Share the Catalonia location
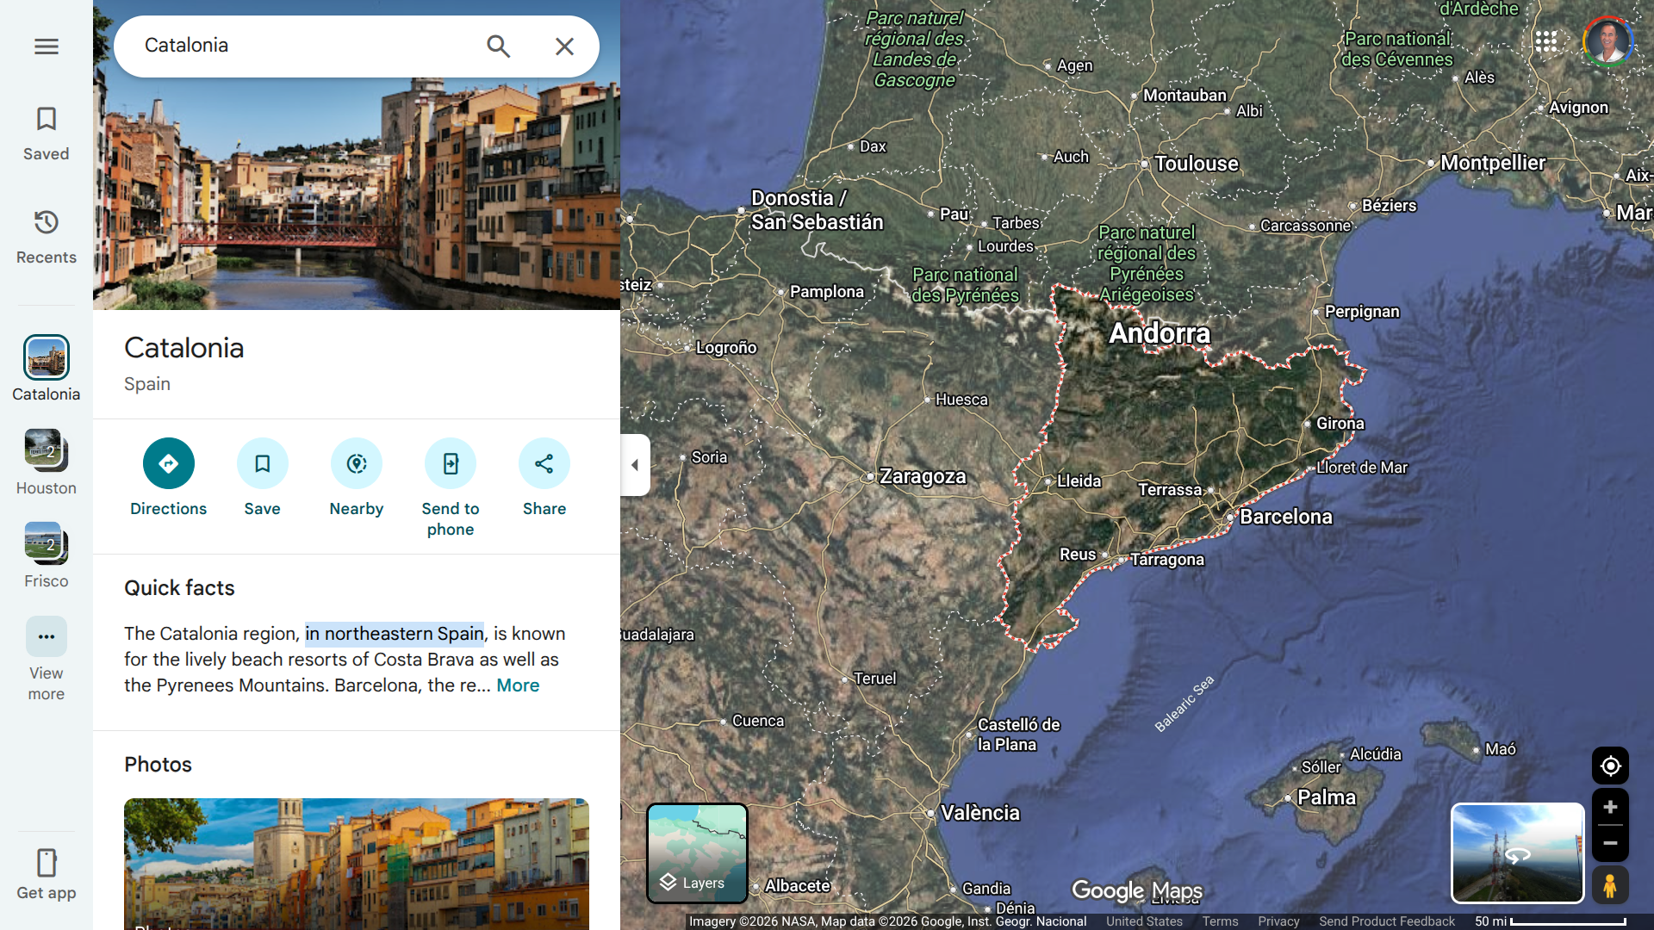This screenshot has width=1654, height=930. click(544, 464)
